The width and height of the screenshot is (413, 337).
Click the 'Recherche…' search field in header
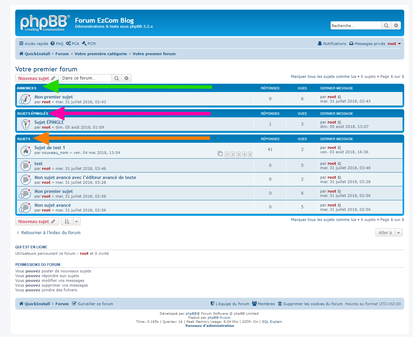(x=355, y=26)
